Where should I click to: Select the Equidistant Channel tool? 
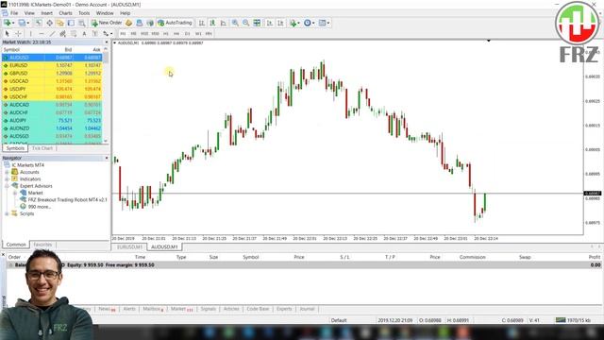(x=63, y=34)
